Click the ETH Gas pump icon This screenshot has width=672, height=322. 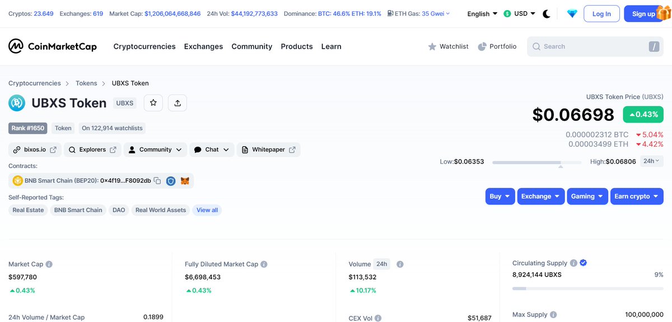(x=390, y=13)
